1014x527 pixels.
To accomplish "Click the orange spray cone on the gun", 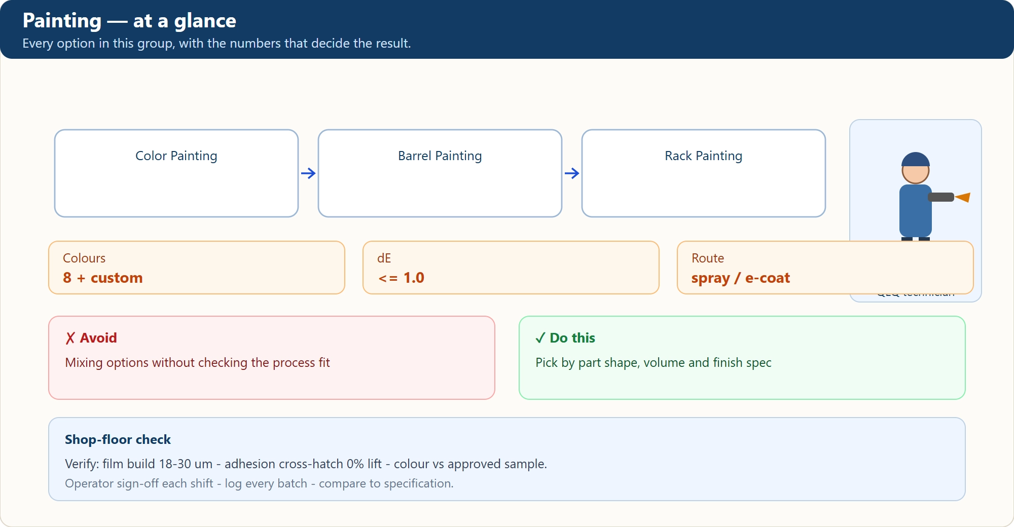I will pyautogui.click(x=962, y=197).
